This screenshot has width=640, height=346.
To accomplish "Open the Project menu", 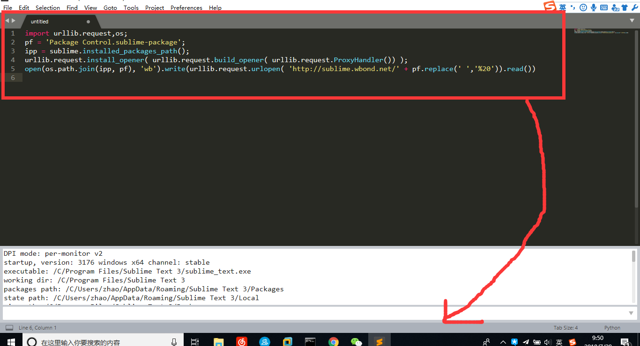I will point(155,7).
